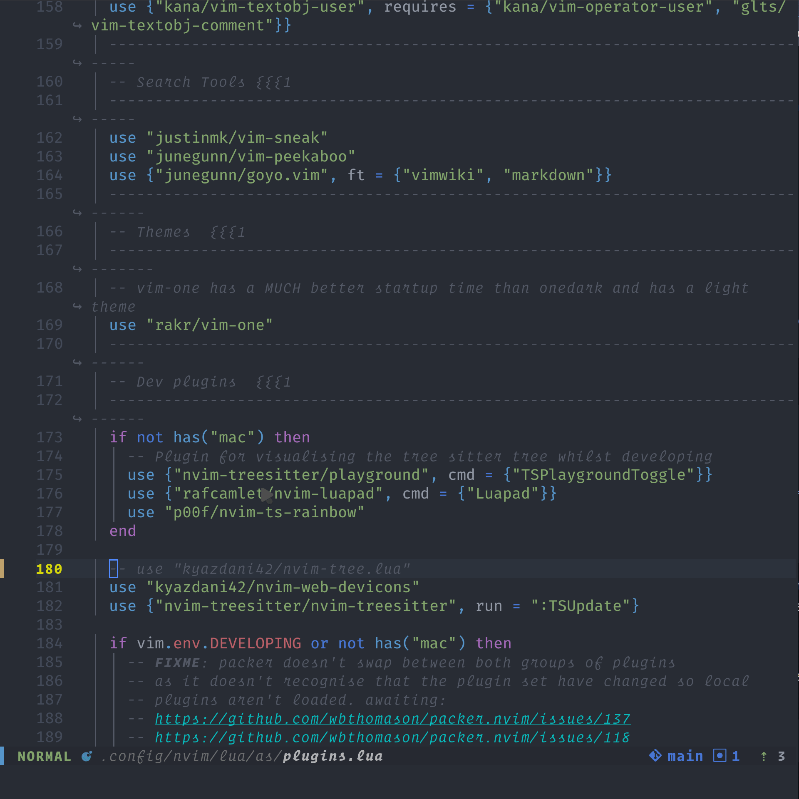Click the "junegunn/goyo.vim" string
Screen dimensions: 799x799
click(242, 175)
